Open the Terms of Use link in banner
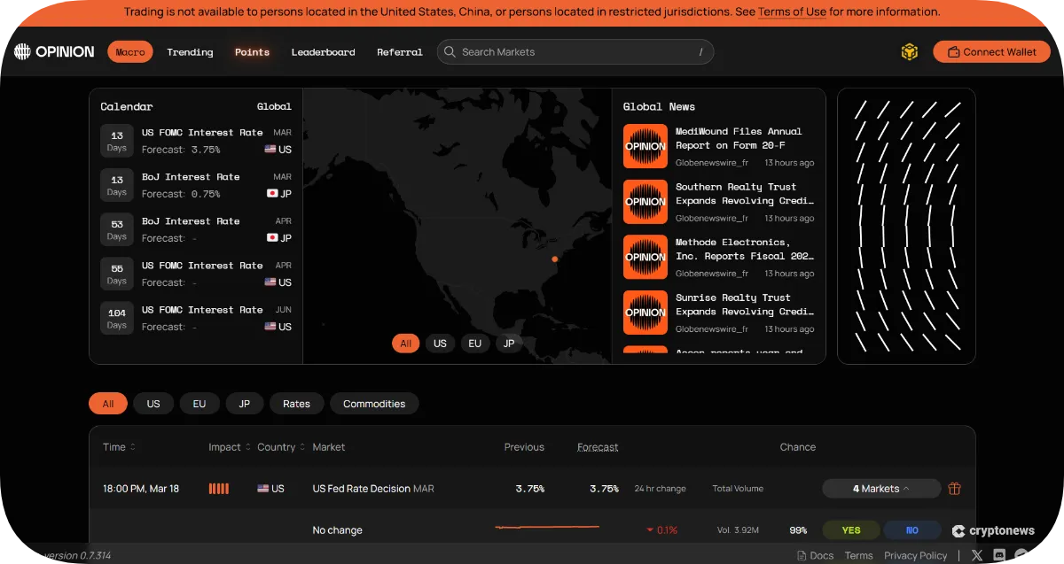 pyautogui.click(x=792, y=12)
